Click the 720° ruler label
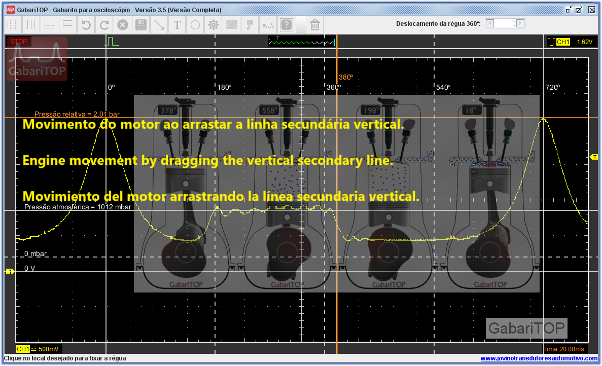Viewport: 602px width, 366px height. point(552,88)
